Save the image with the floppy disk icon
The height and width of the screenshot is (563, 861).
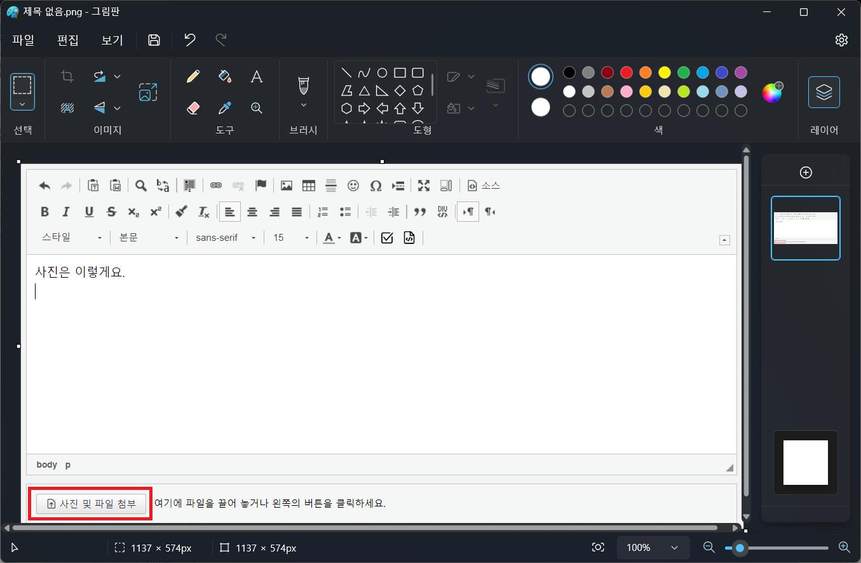154,40
